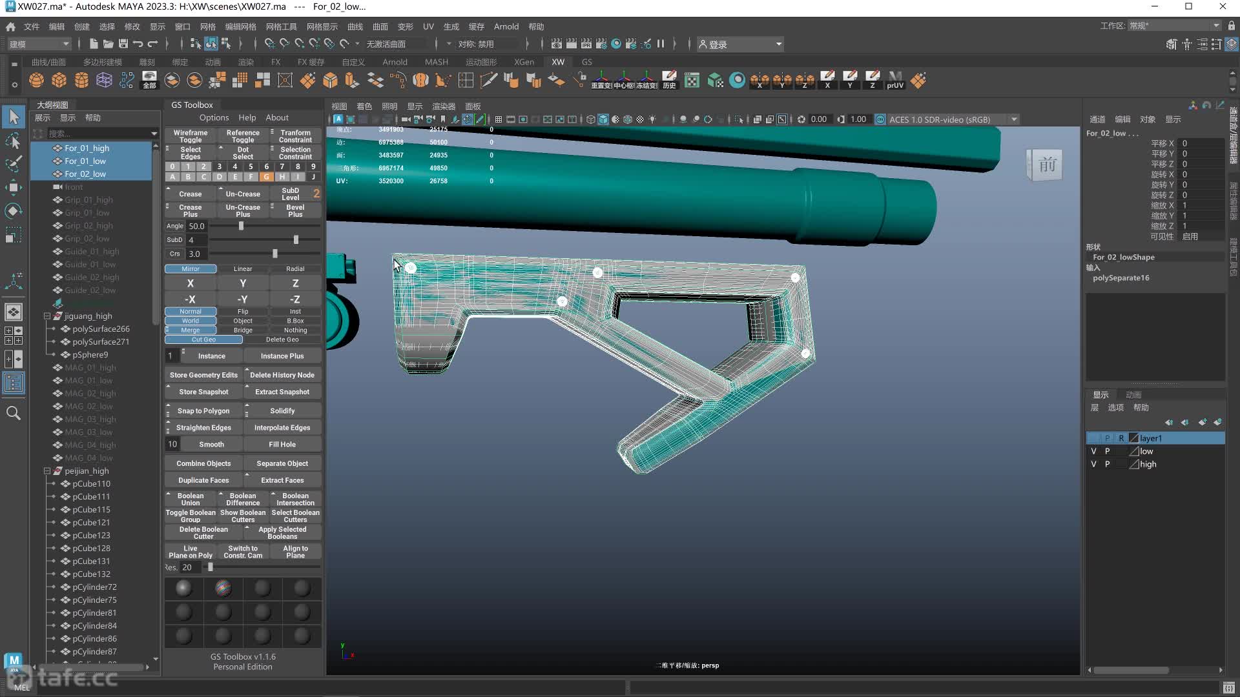Click the new scene file icon
Image resolution: width=1240 pixels, height=697 pixels.
(x=93, y=44)
